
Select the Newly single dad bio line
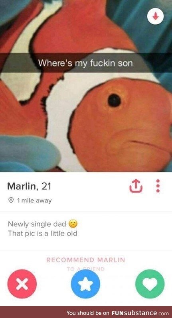click(x=37, y=224)
